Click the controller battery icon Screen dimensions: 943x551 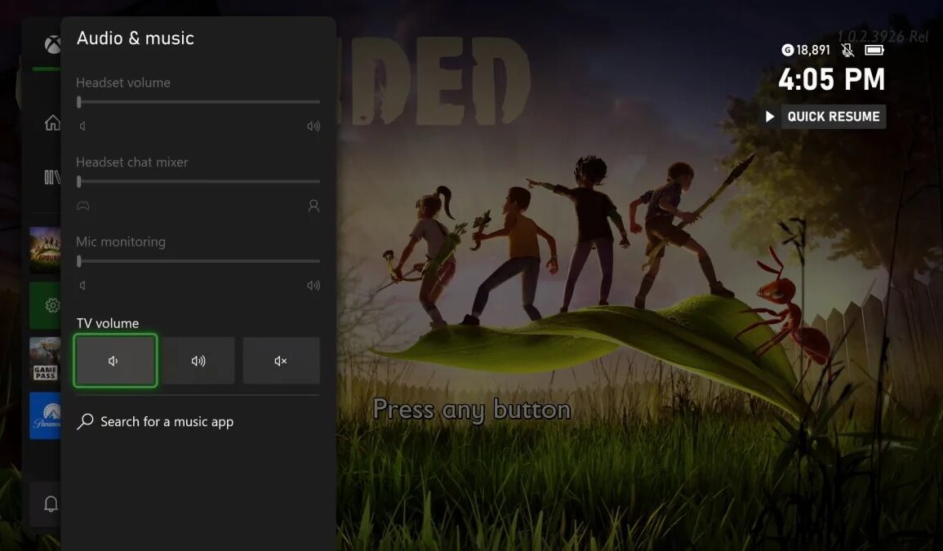(874, 50)
